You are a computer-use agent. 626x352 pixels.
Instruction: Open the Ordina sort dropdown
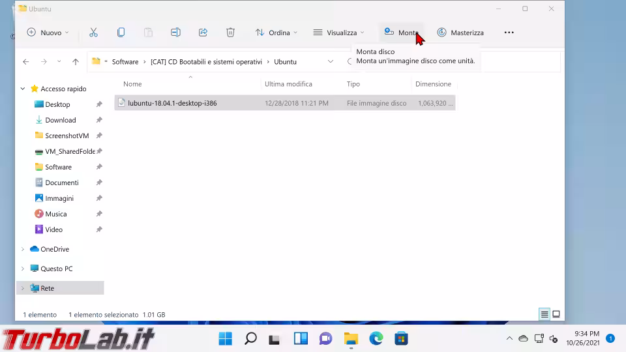pyautogui.click(x=276, y=33)
